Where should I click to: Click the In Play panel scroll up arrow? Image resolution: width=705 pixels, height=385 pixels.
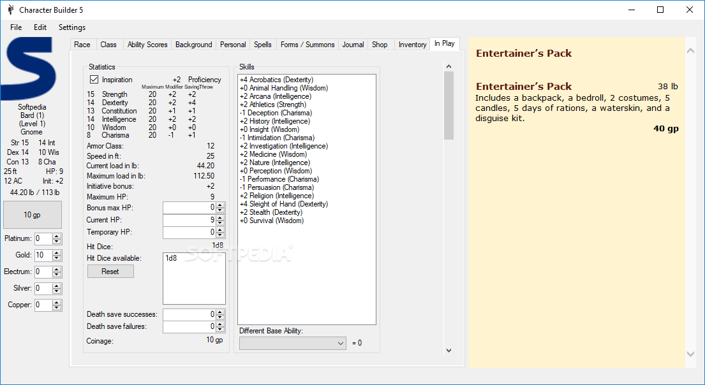(x=449, y=66)
